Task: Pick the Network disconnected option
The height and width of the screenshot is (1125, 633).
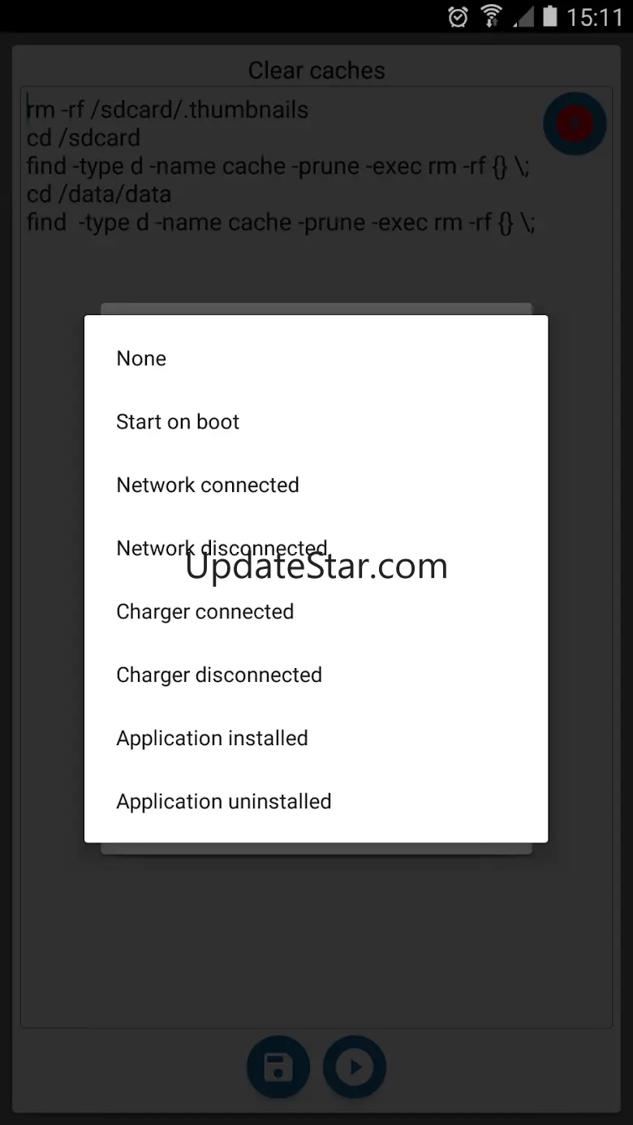Action: (316, 549)
